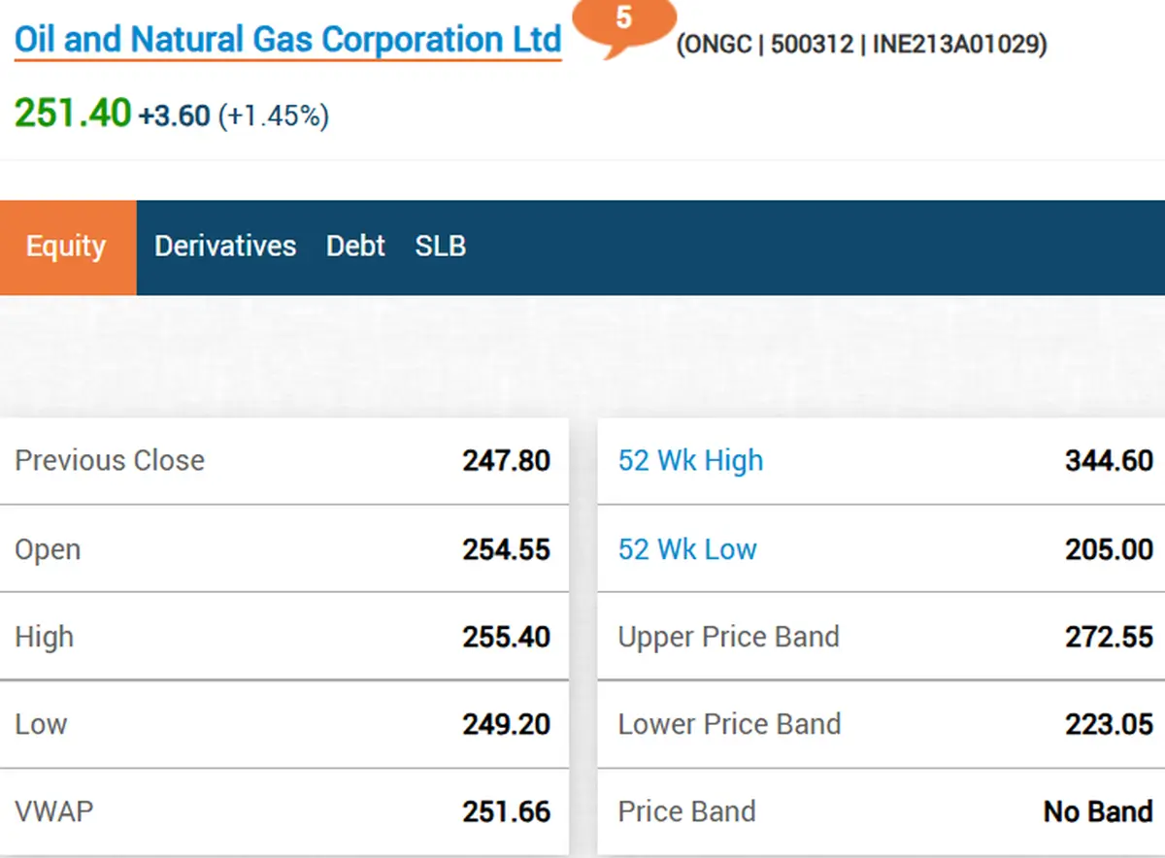This screenshot has width=1165, height=858.
Task: Click the 52 Wk Low link
Action: (687, 549)
